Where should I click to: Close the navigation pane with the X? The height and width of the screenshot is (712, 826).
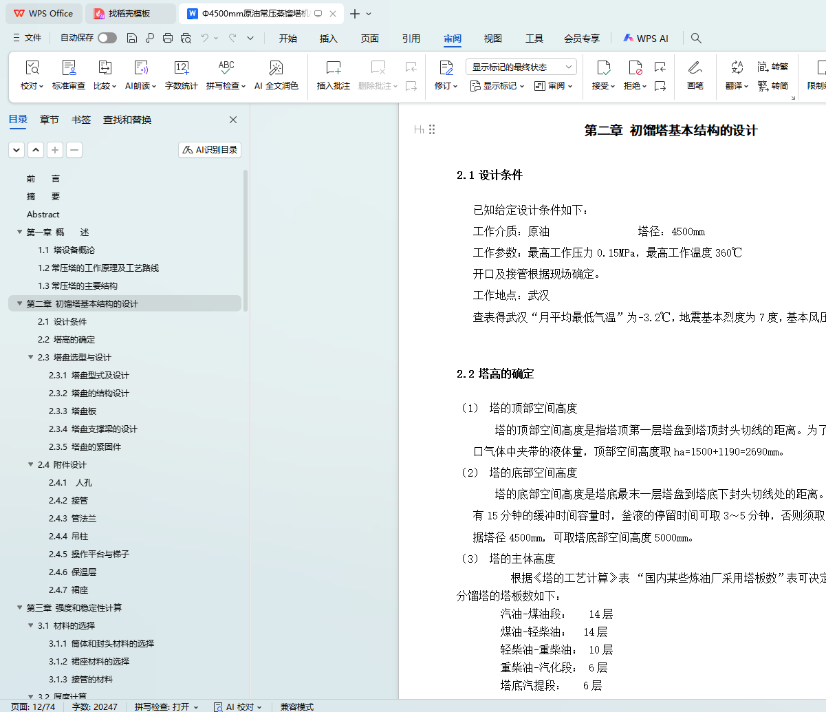click(x=232, y=120)
